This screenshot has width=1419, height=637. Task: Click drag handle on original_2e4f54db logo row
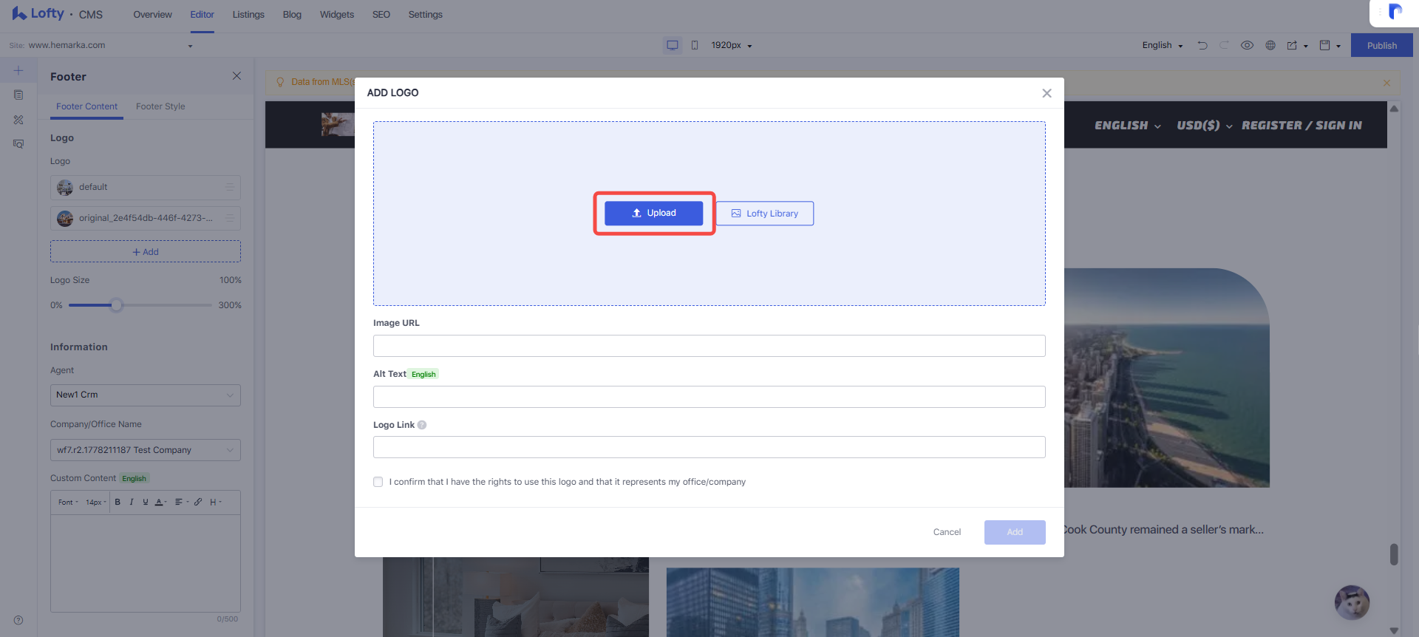point(230,218)
